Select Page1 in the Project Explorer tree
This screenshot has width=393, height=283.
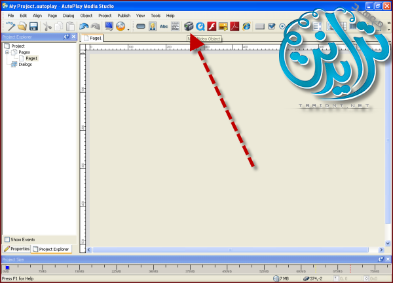[31, 58]
